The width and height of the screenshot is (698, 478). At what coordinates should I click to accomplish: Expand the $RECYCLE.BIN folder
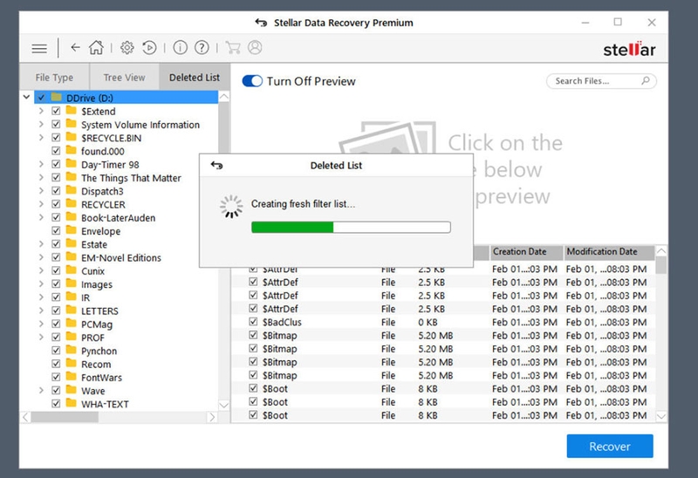pos(41,138)
